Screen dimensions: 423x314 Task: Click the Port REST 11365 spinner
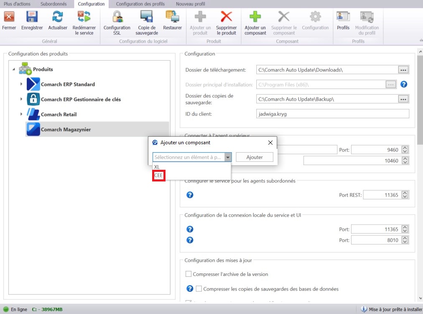[405, 195]
